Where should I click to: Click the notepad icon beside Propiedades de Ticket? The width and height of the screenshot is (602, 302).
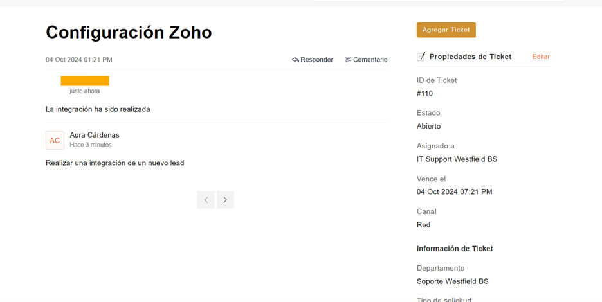point(421,57)
